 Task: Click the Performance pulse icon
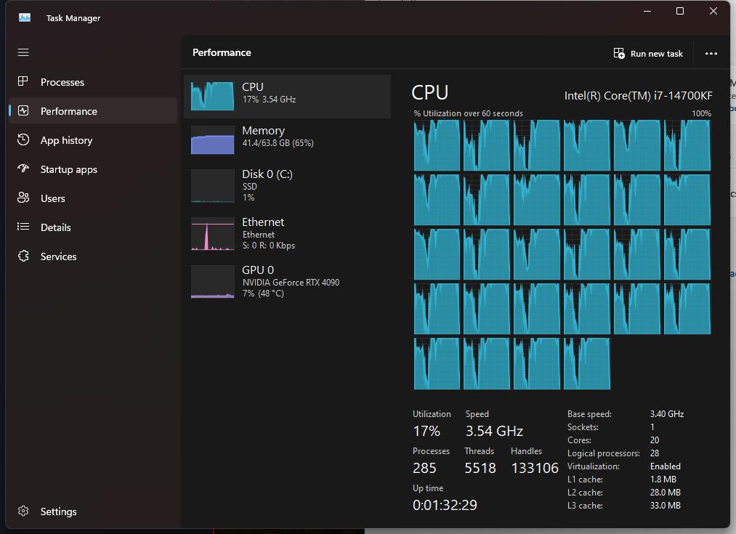tap(23, 110)
